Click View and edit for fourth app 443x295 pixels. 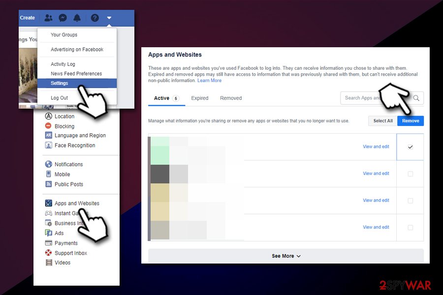(x=376, y=227)
